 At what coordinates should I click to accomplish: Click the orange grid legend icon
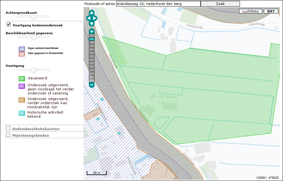(22, 100)
